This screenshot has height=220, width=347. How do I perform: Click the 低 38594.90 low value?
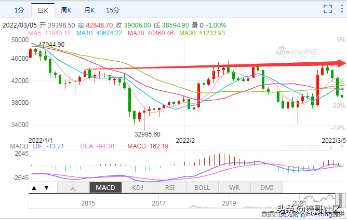(x=171, y=25)
